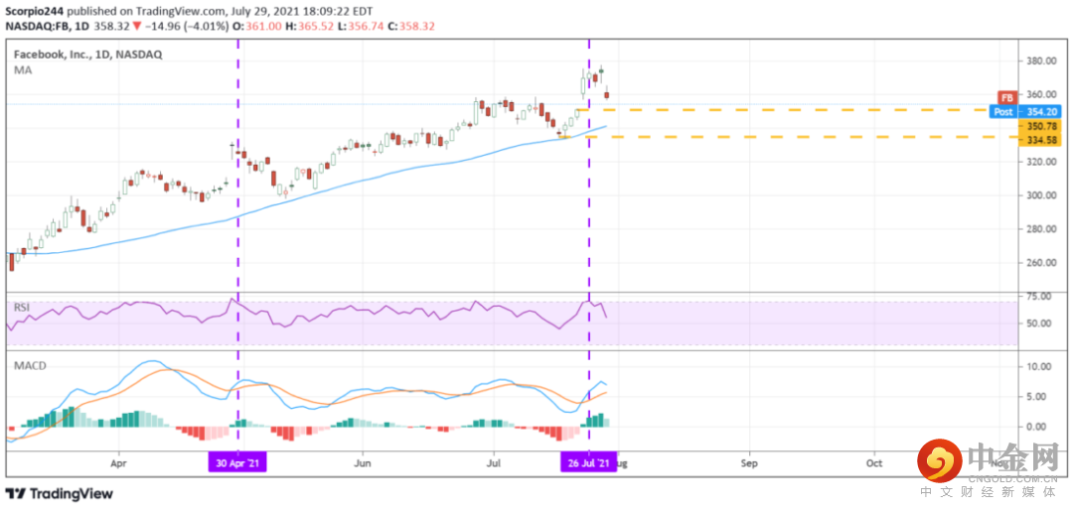Viewport: 1073px width, 510px height.
Task: Click the NASDAQ:FB symbol in header
Action: pos(36,26)
